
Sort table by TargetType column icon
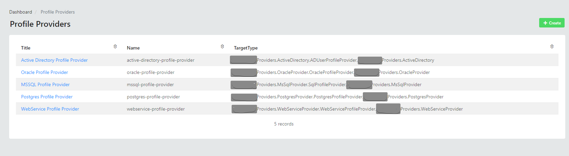pyautogui.click(x=552, y=46)
